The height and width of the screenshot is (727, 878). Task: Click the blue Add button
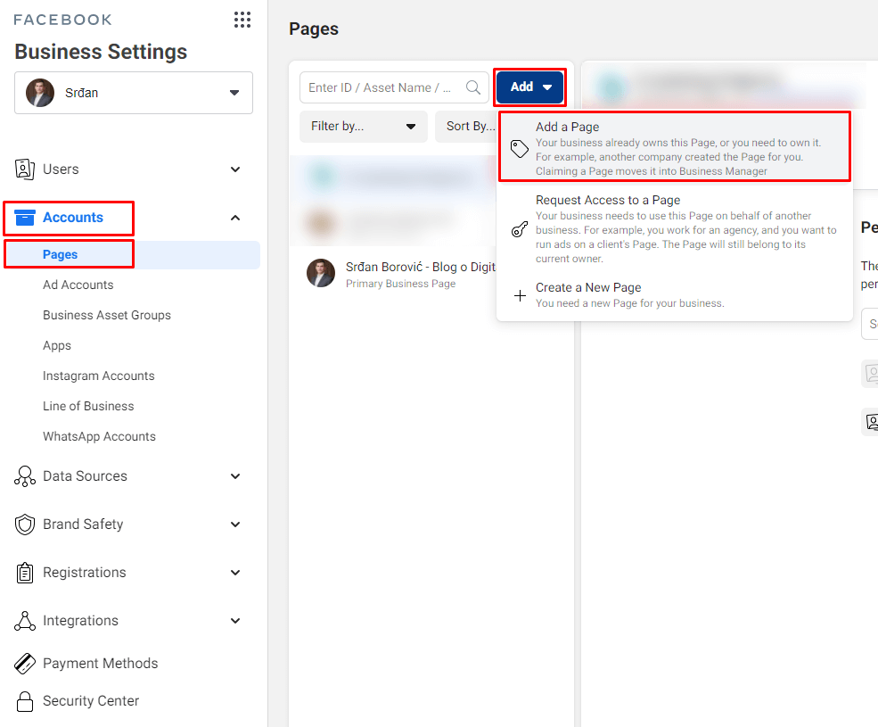tap(529, 87)
